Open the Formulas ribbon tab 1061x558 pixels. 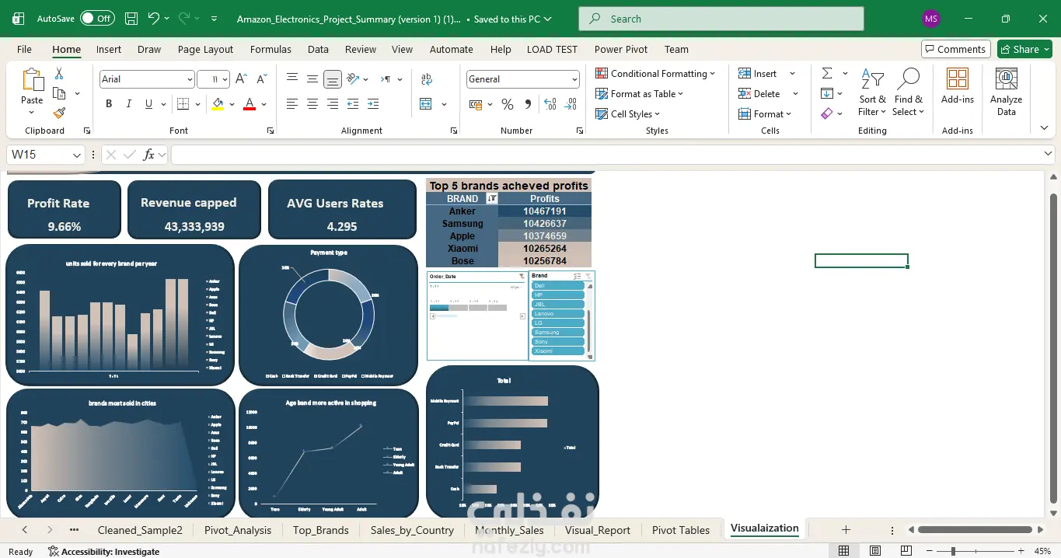point(271,49)
